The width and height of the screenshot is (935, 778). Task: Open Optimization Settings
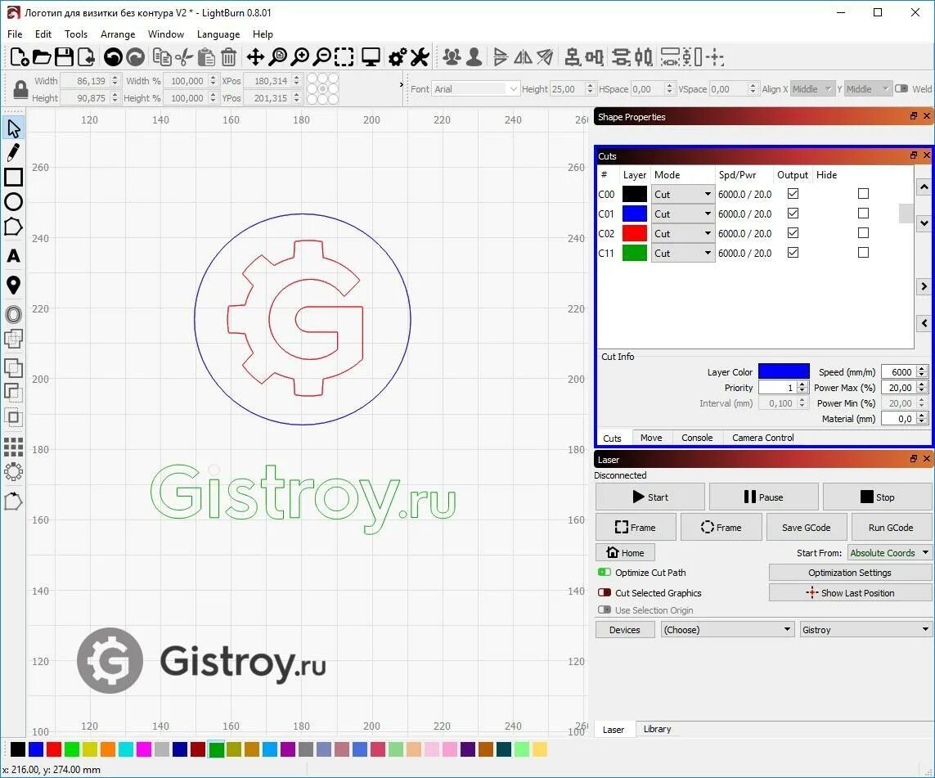850,573
